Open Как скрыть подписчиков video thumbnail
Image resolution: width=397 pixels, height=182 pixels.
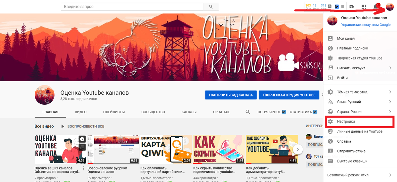(219, 149)
